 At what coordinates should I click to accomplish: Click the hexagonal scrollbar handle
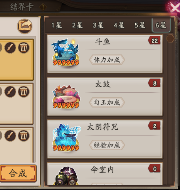170,38
